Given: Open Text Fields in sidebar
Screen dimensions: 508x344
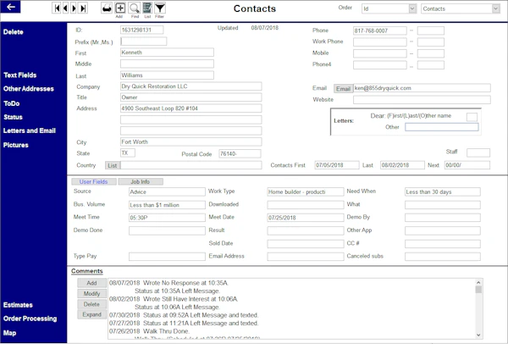Looking at the screenshot, I should click(x=20, y=75).
